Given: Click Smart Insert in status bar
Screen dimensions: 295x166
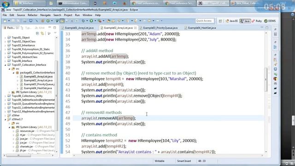Looking at the screenshot, I should pos(184,161).
